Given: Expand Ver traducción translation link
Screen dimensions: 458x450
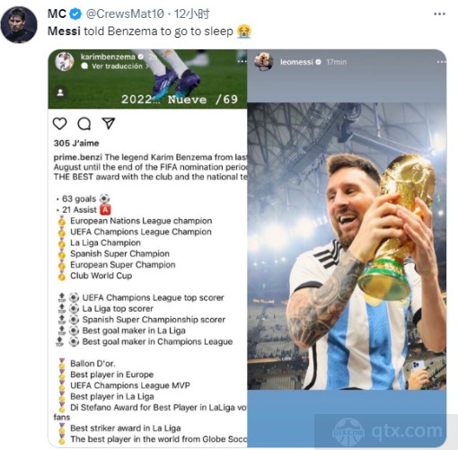Looking at the screenshot, I should 117,66.
